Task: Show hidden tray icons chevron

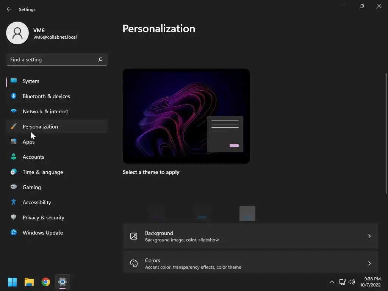Action: coord(332,282)
